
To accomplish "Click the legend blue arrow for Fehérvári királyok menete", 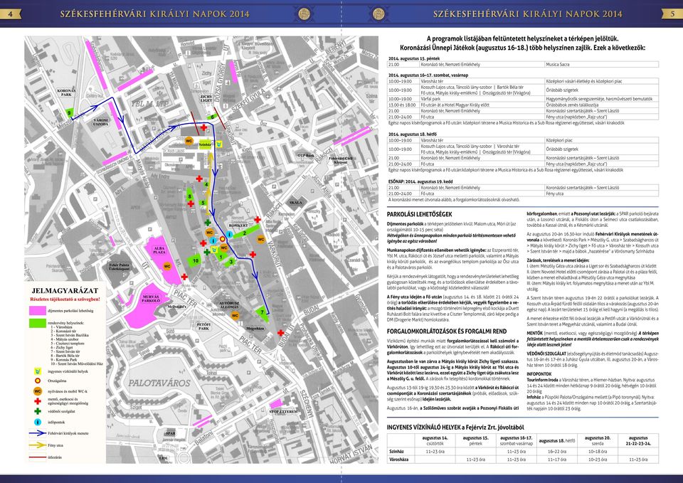I will 38,433.
